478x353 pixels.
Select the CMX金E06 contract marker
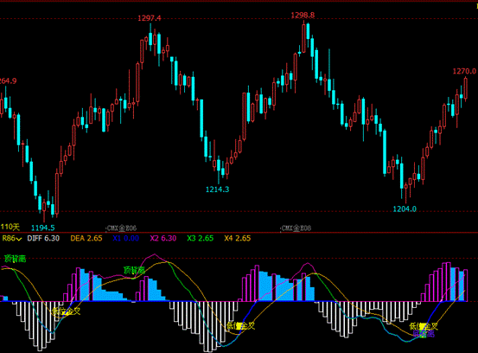pos(122,228)
